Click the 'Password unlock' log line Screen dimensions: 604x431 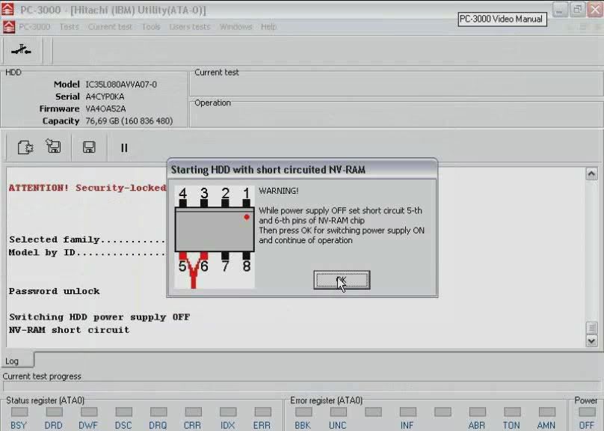(x=55, y=291)
